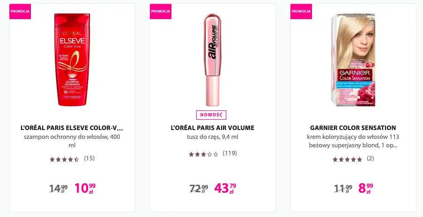Click the 8,99 zł promotional price
The width and height of the screenshot is (423, 217).
coord(366,188)
